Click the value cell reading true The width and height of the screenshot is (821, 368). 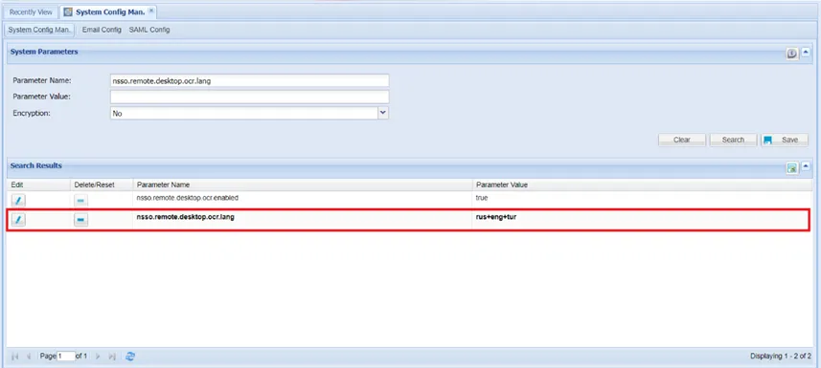coord(643,199)
